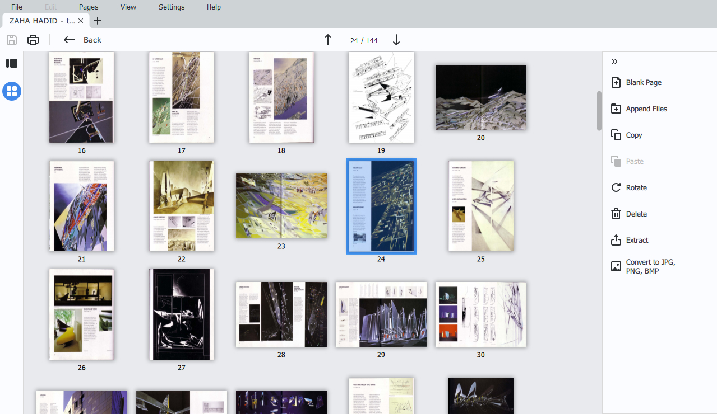Click the Save disk icon
This screenshot has height=414, width=717.
[12, 40]
